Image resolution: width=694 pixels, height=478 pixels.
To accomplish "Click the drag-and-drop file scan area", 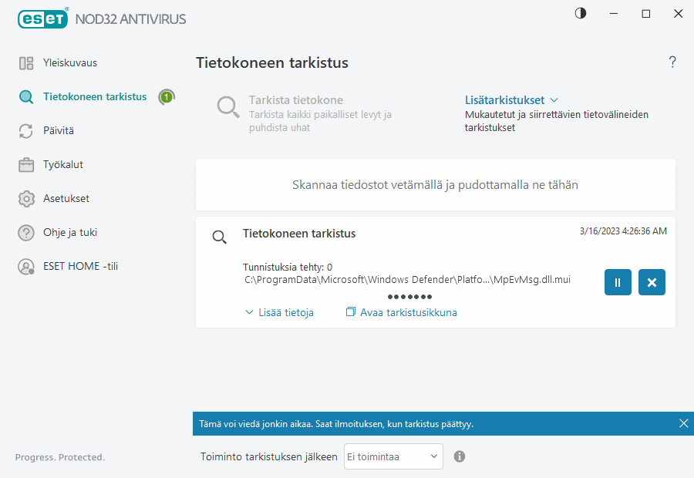I will coord(435,185).
